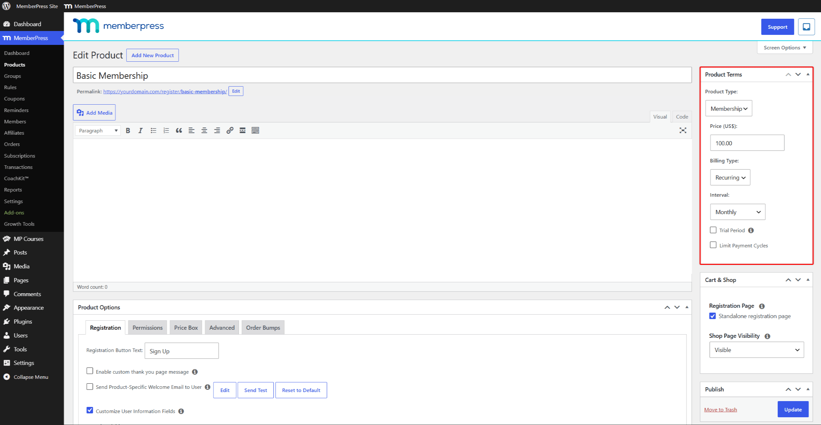The width and height of the screenshot is (821, 425).
Task: Open the Product Type dropdown
Action: tap(729, 109)
